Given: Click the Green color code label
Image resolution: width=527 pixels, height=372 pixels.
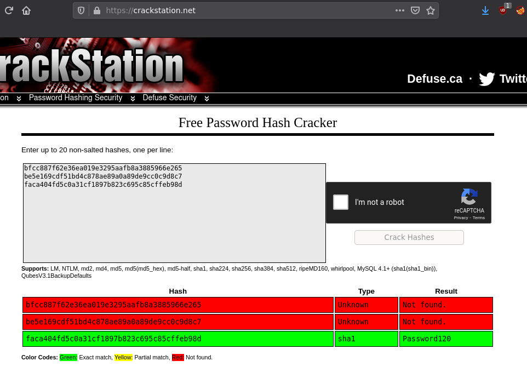Looking at the screenshot, I should click(x=68, y=357).
